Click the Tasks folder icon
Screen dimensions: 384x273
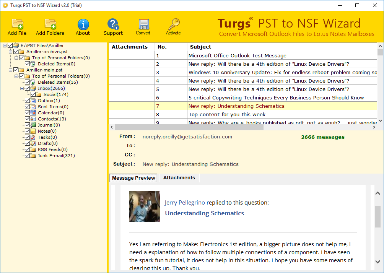click(x=33, y=137)
